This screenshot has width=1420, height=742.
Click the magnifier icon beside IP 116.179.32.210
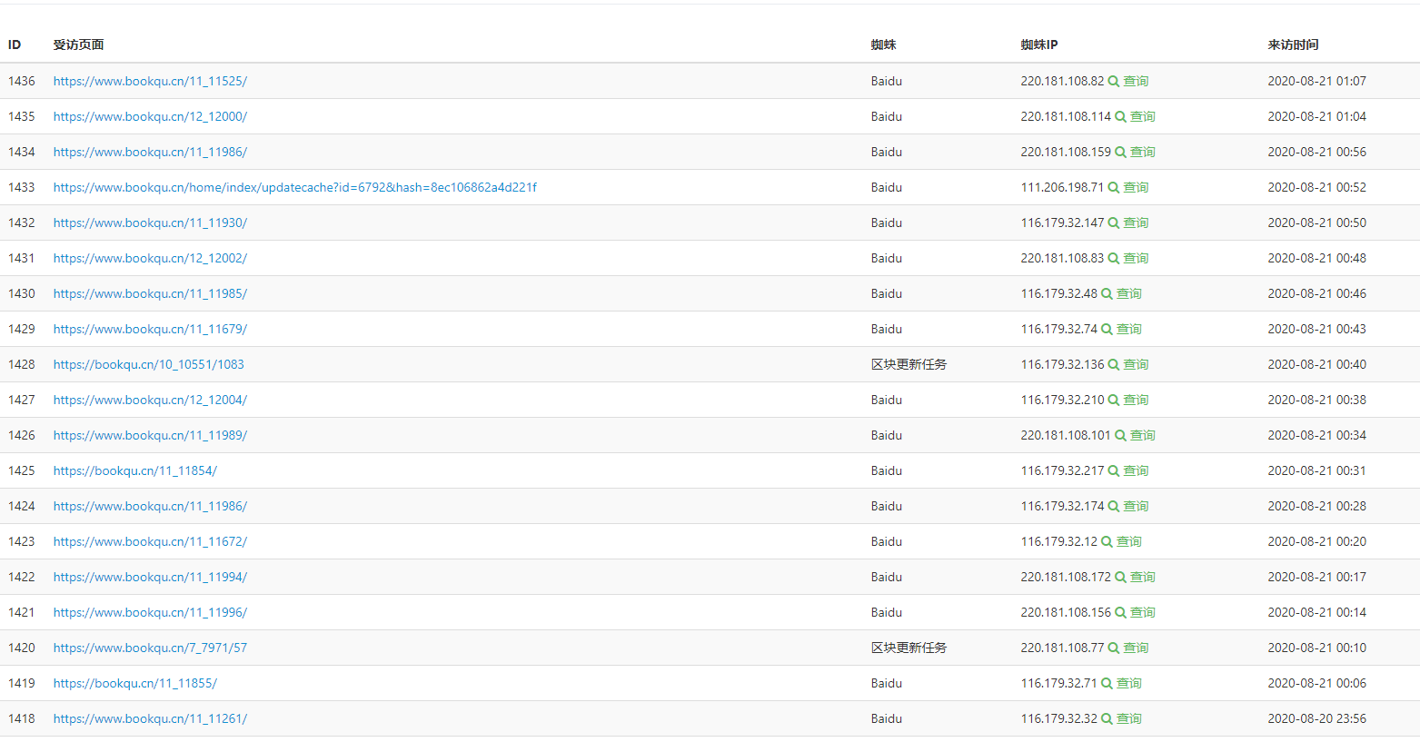coord(1114,401)
